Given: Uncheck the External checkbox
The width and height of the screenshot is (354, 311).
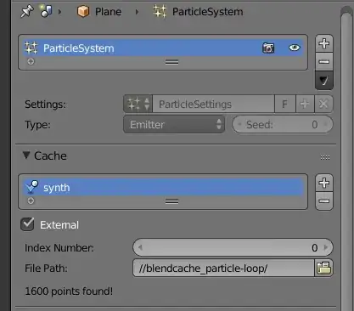Looking at the screenshot, I should 27,224.
